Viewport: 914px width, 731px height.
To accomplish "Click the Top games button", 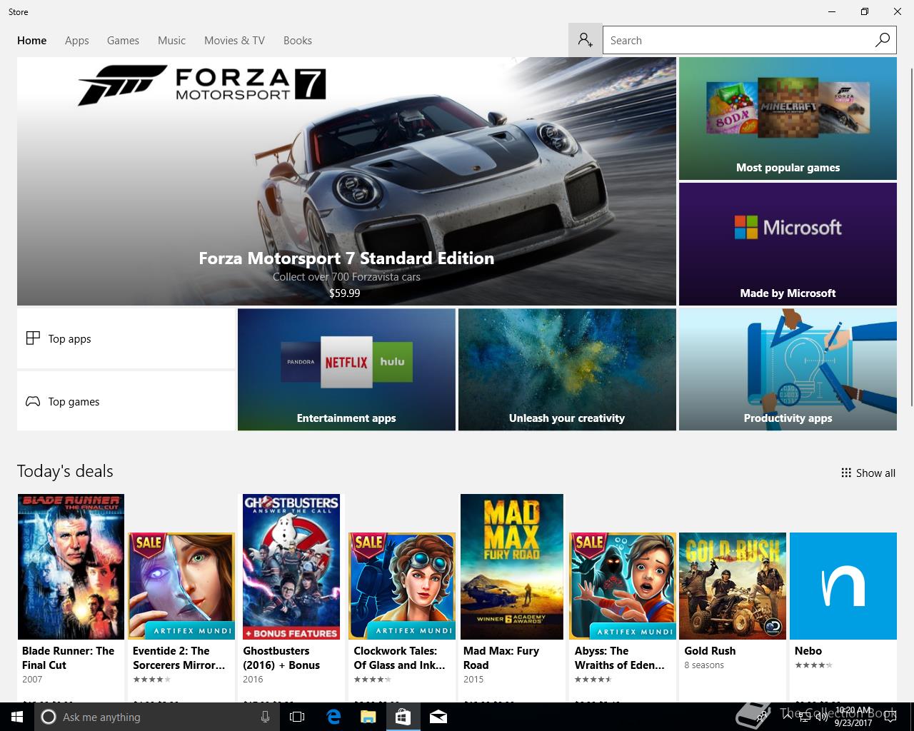I will [126, 401].
